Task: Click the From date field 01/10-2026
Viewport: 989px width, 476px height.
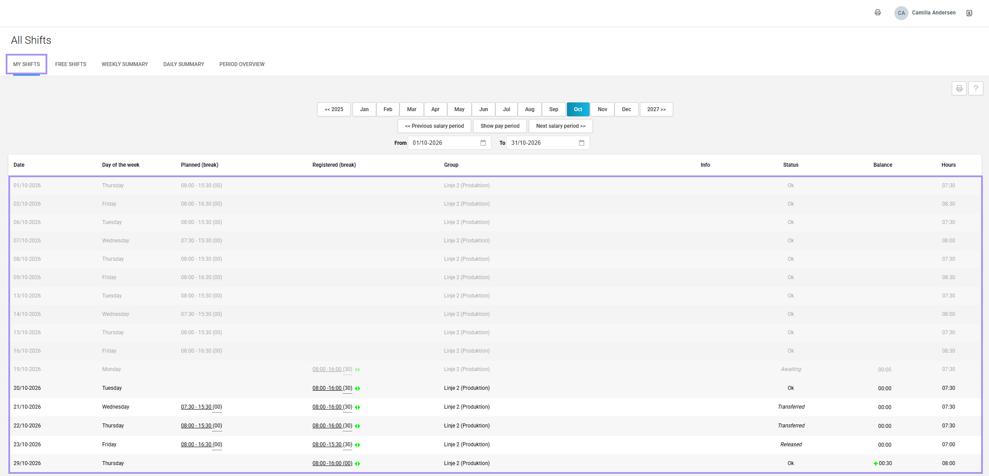Action: [x=449, y=143]
